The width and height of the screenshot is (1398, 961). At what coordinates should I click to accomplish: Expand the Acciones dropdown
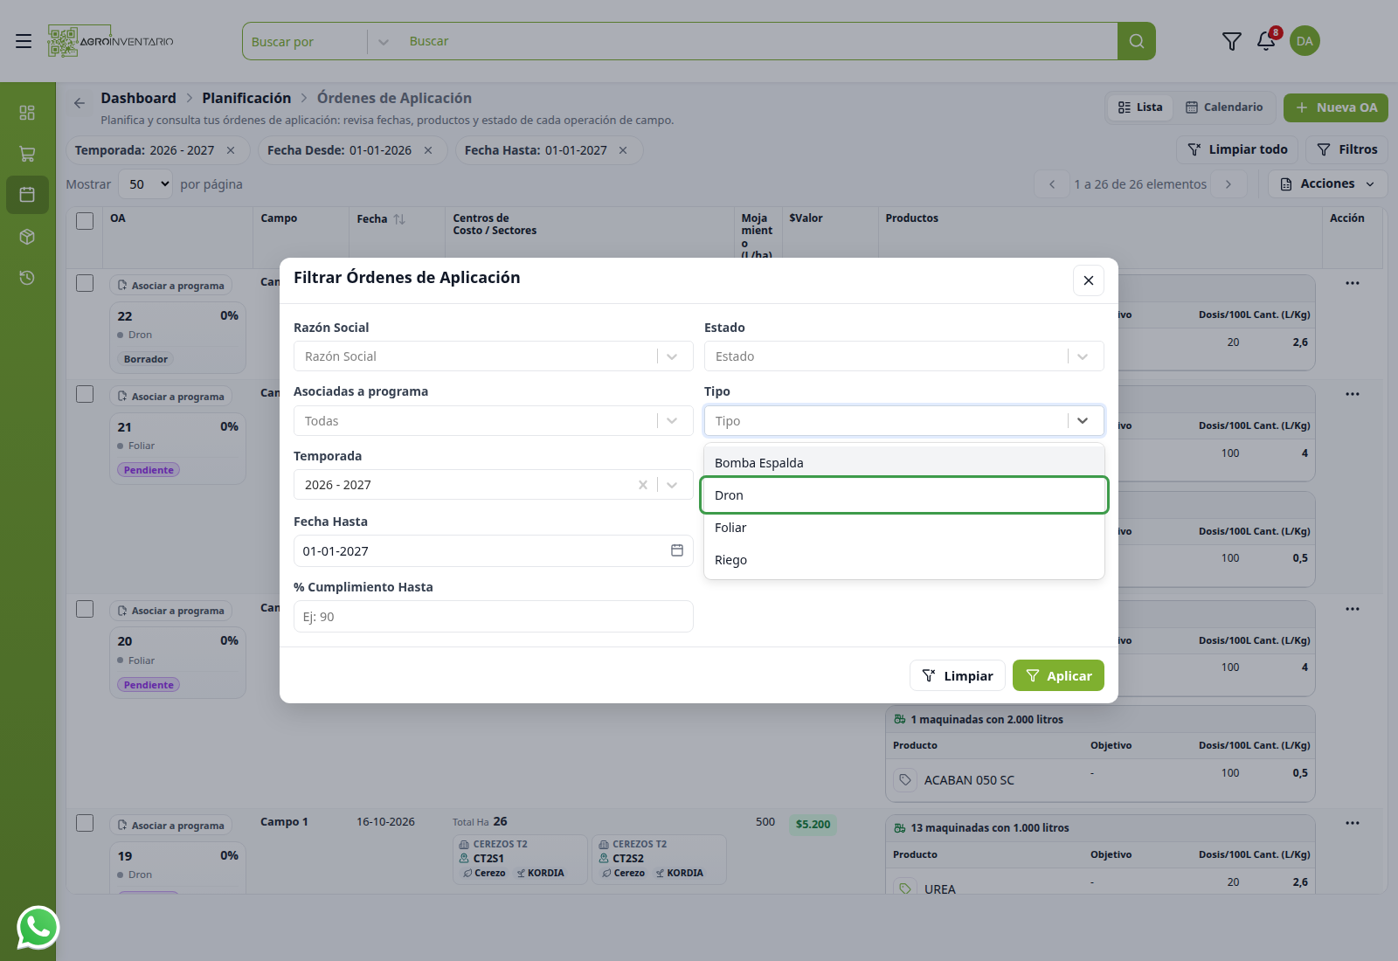(1327, 183)
